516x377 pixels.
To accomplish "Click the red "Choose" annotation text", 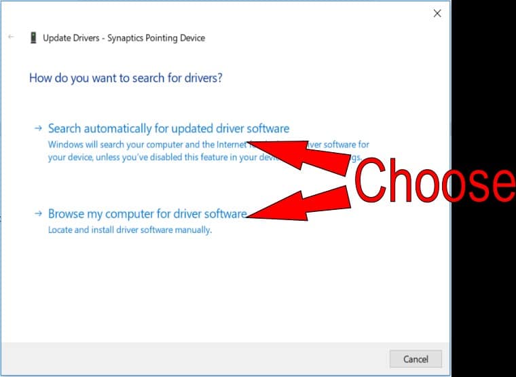I will [x=435, y=182].
